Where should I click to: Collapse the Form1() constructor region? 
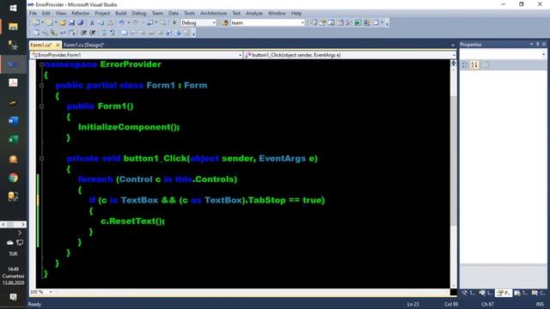pos(41,106)
